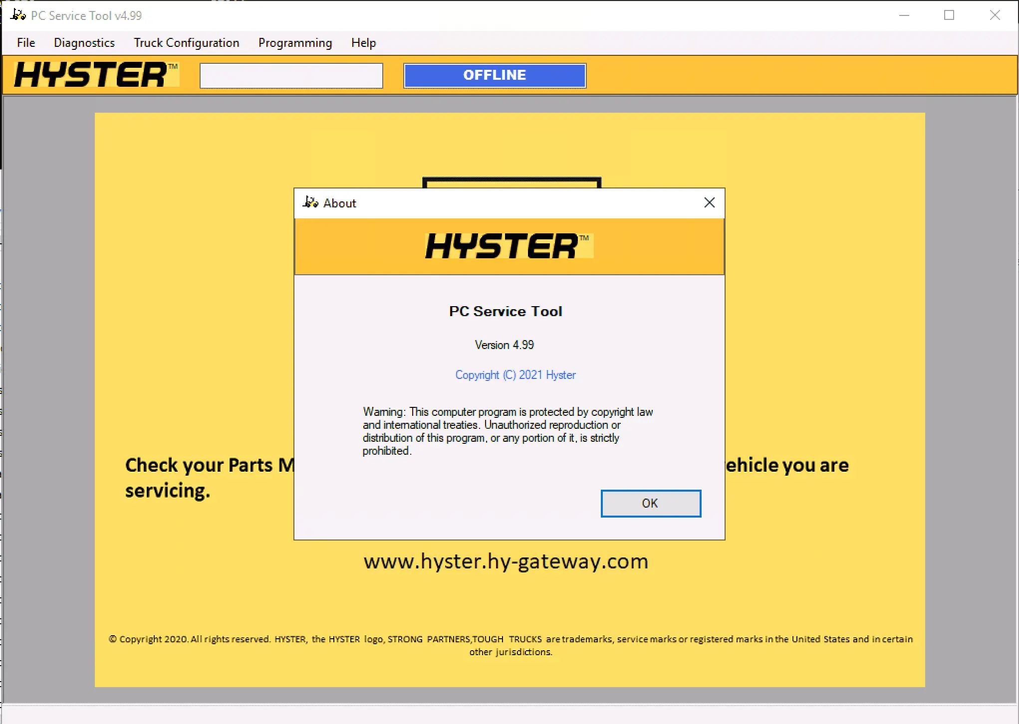Click the forklift icon in About title bar
The image size is (1019, 724).
[x=310, y=202]
